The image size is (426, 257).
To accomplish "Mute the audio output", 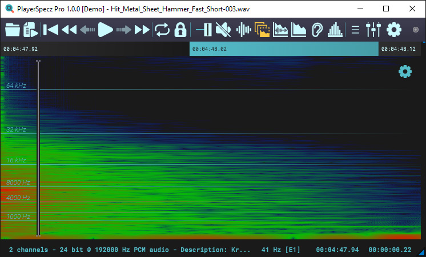I will 223,30.
